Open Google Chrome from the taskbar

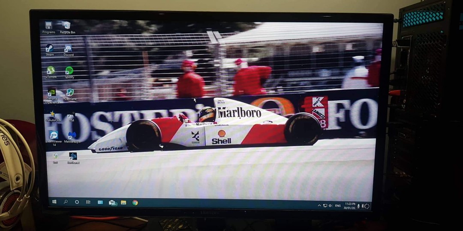[135, 203]
